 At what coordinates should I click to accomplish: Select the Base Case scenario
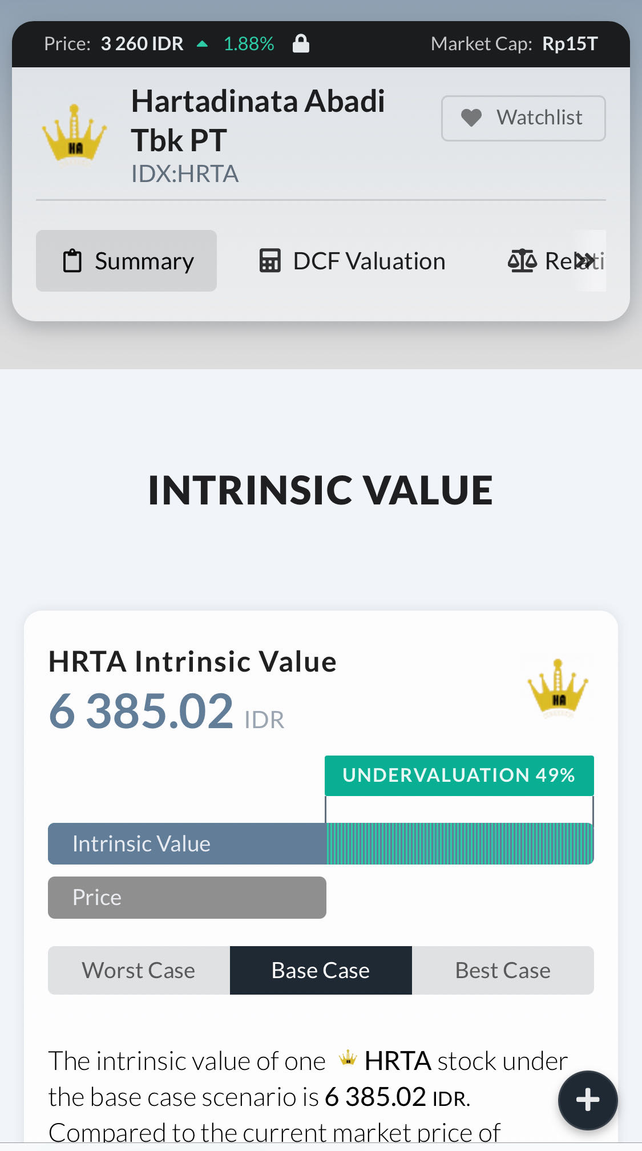[x=321, y=970]
